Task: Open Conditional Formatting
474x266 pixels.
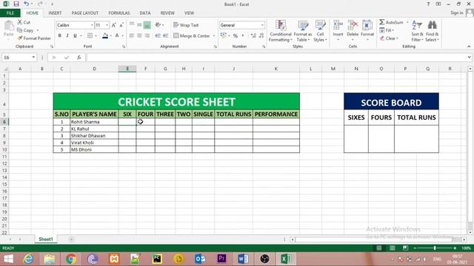Action: coord(281,31)
